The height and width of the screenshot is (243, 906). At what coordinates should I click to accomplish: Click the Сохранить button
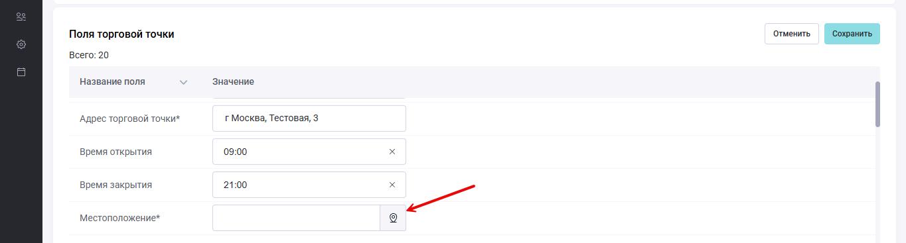852,34
